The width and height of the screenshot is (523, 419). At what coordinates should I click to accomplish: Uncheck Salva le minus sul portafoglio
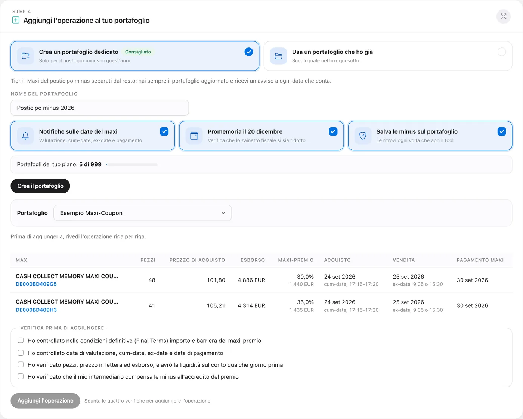[502, 131]
